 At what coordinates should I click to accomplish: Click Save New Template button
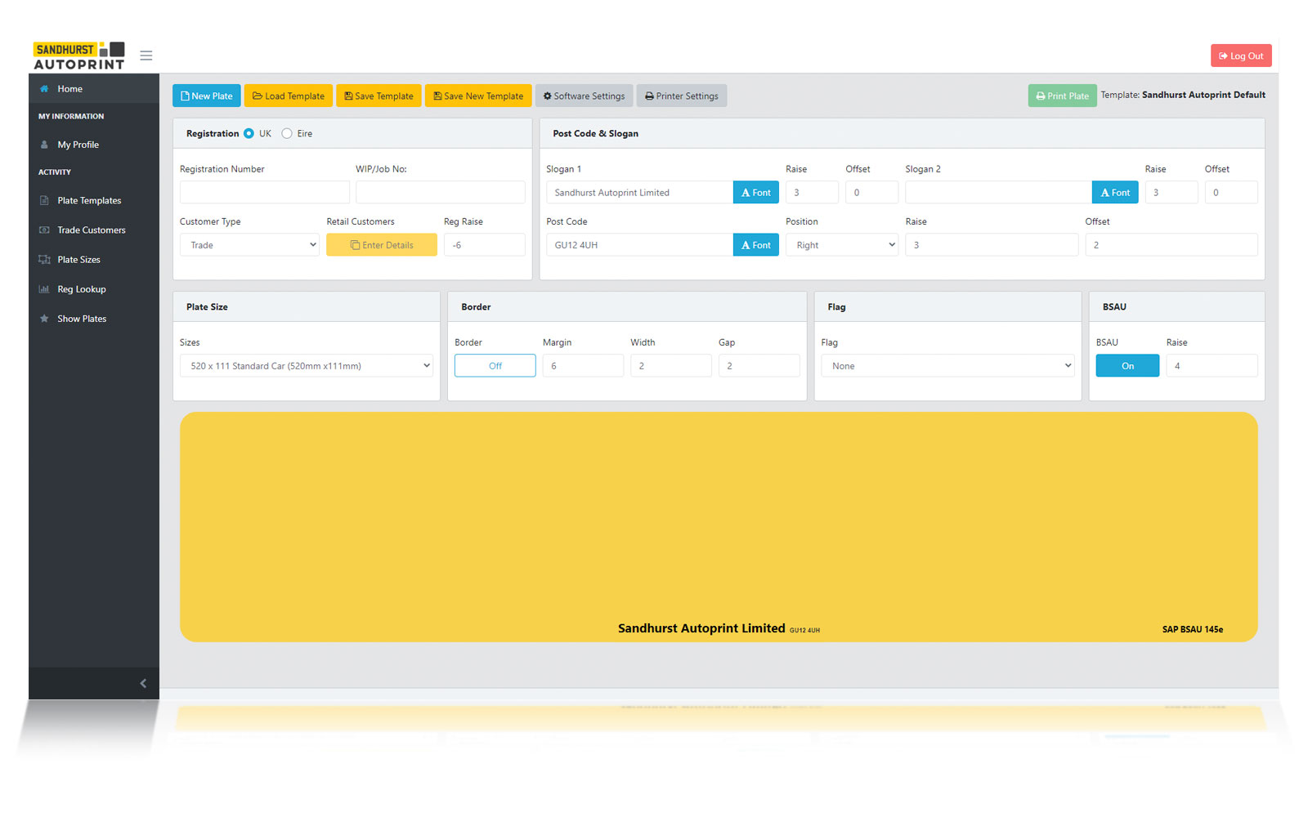click(x=478, y=96)
